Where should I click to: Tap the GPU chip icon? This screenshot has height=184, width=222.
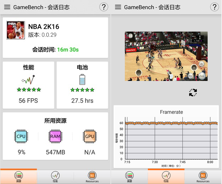[90, 136]
